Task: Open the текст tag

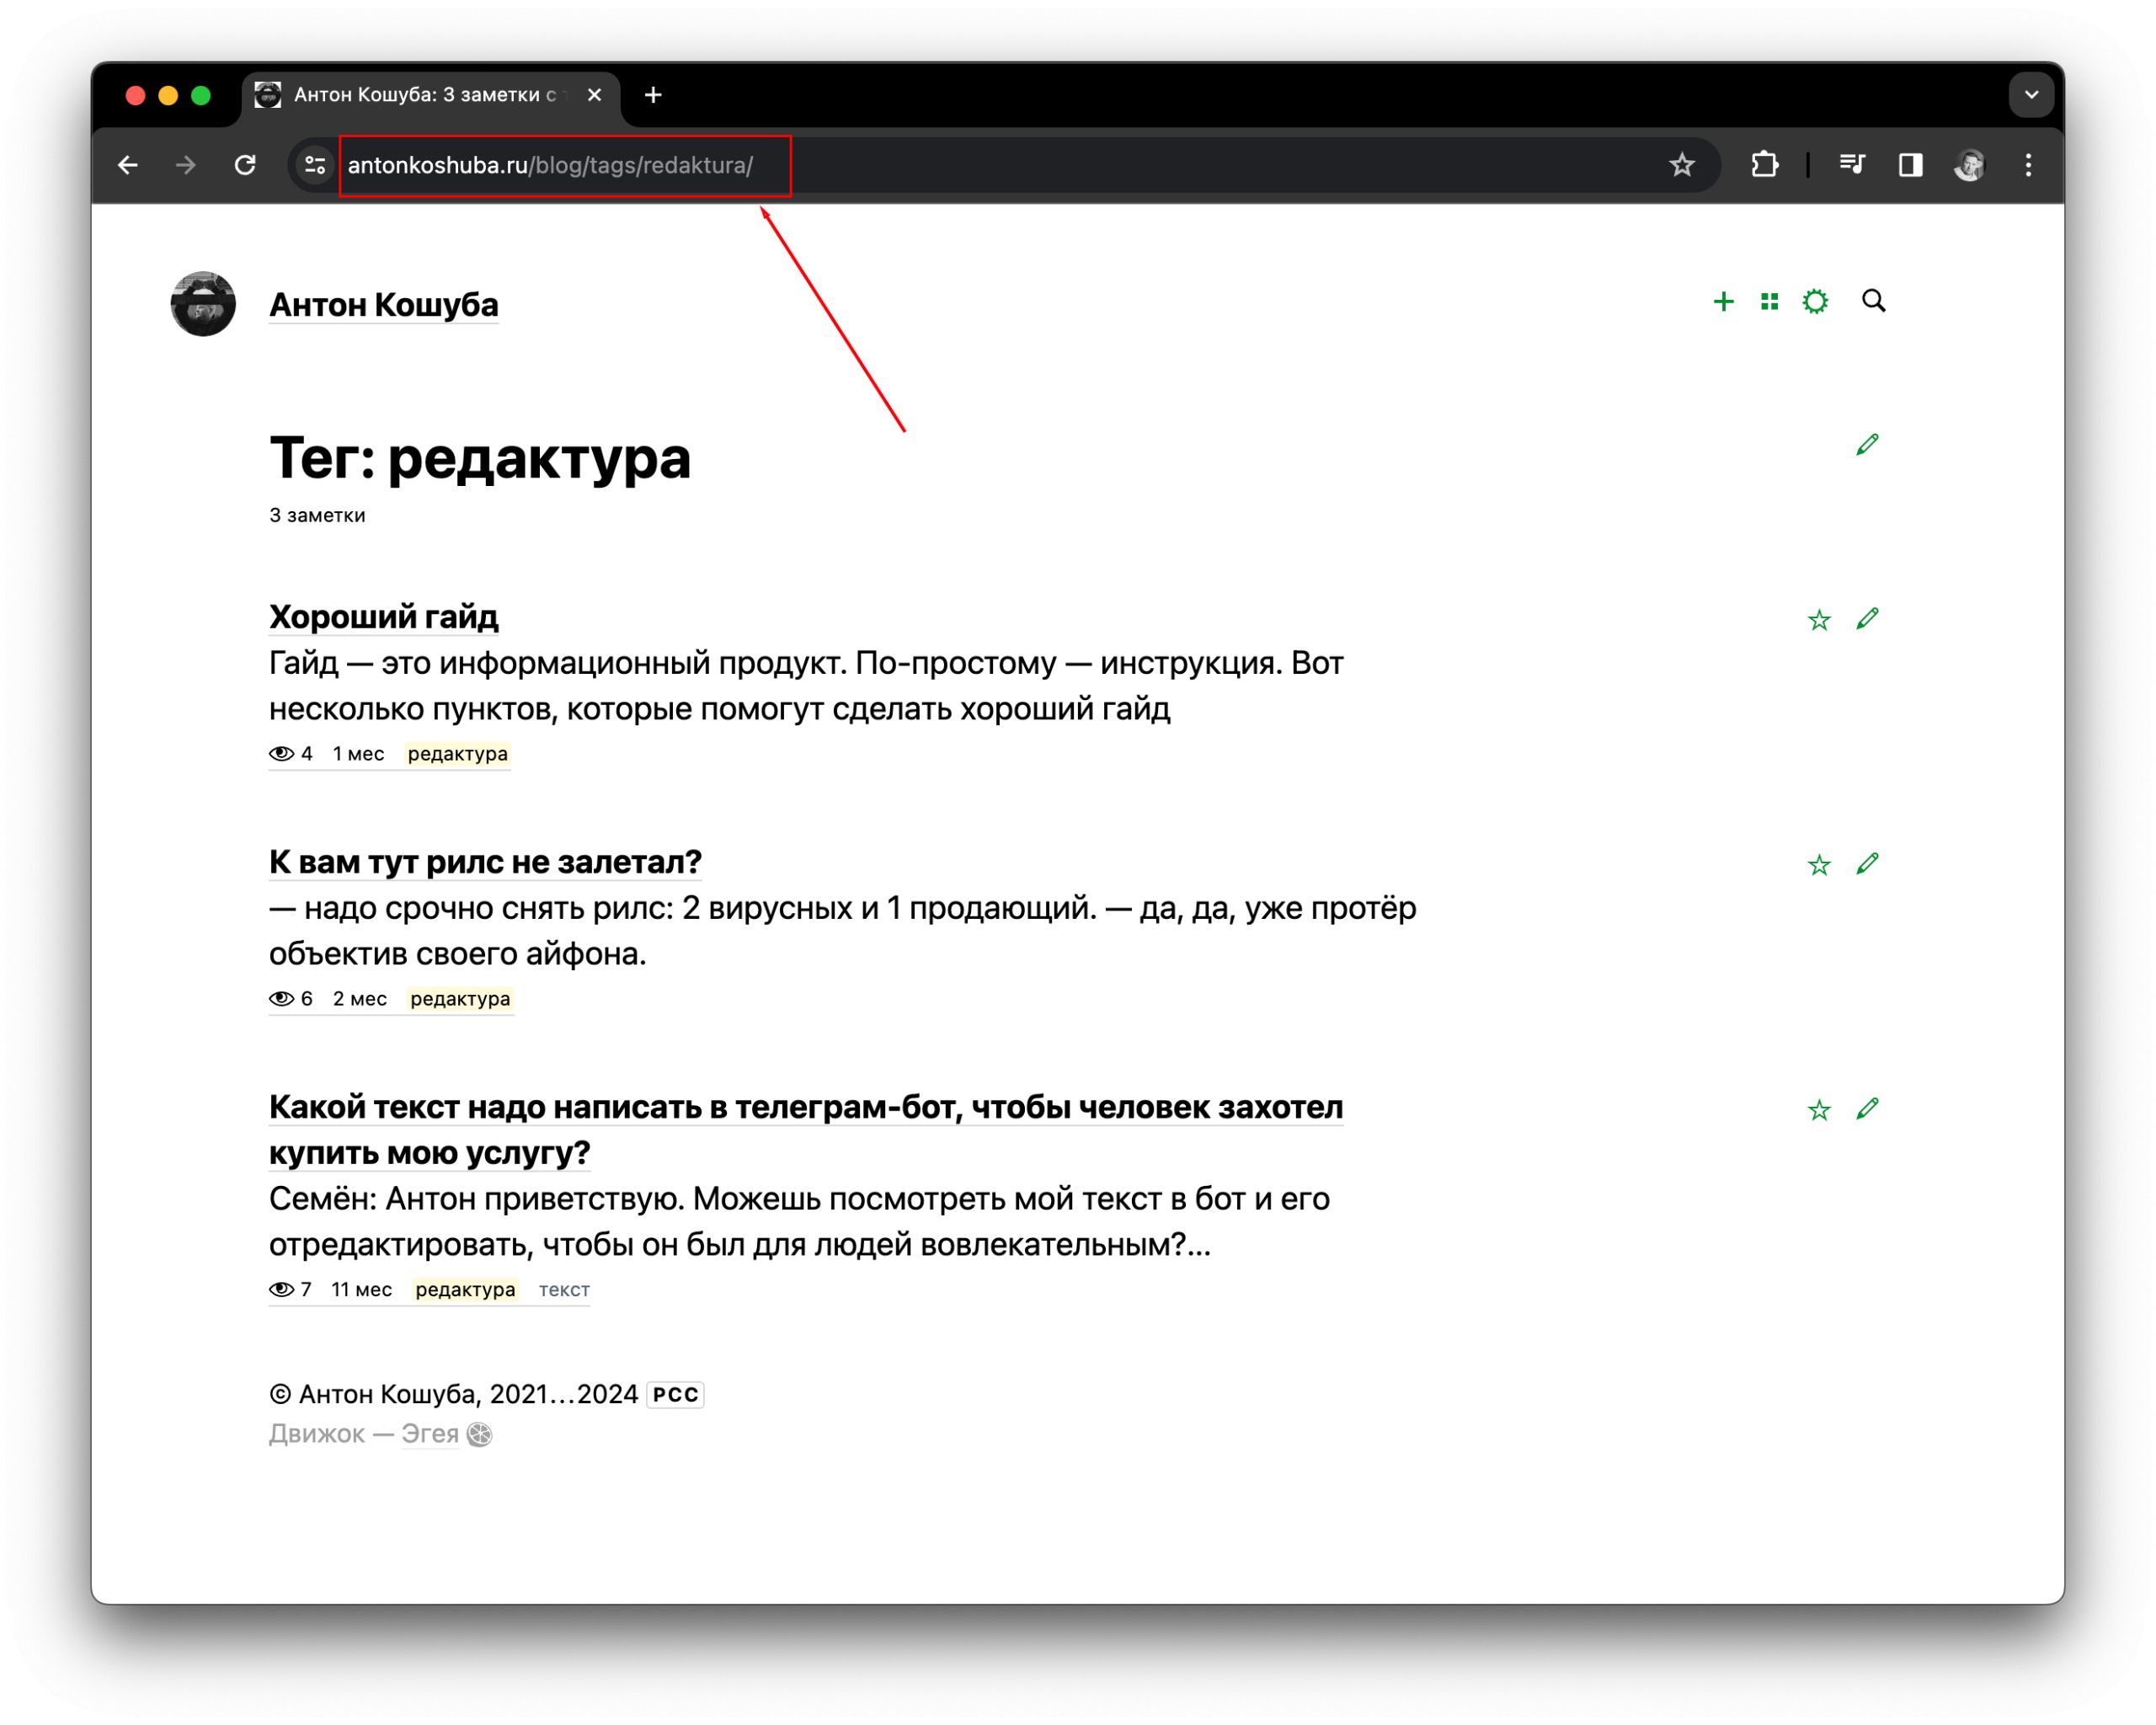Action: tap(564, 1290)
